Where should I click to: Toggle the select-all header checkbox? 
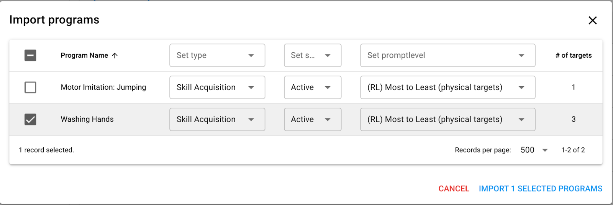coord(30,55)
